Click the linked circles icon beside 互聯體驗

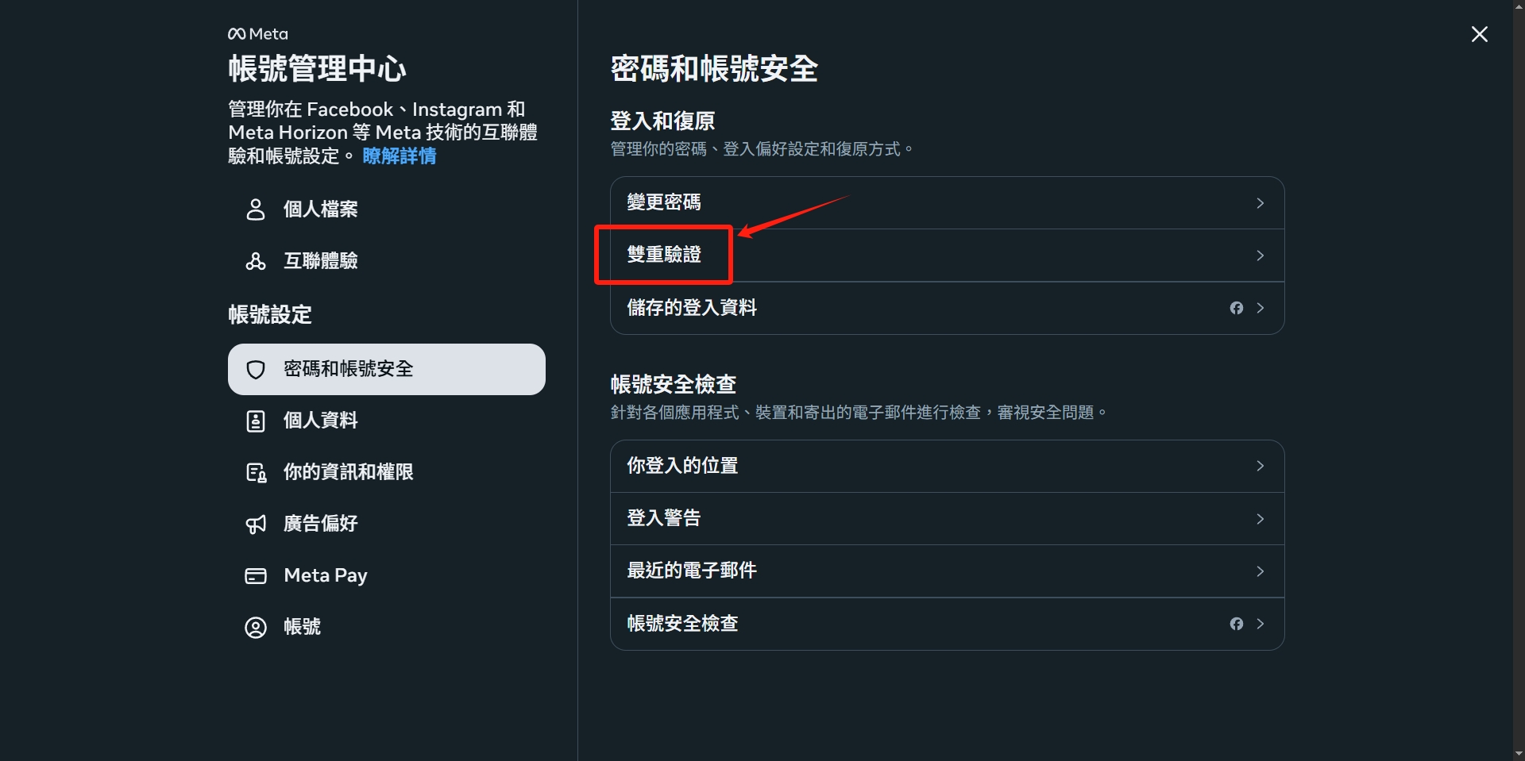point(255,261)
